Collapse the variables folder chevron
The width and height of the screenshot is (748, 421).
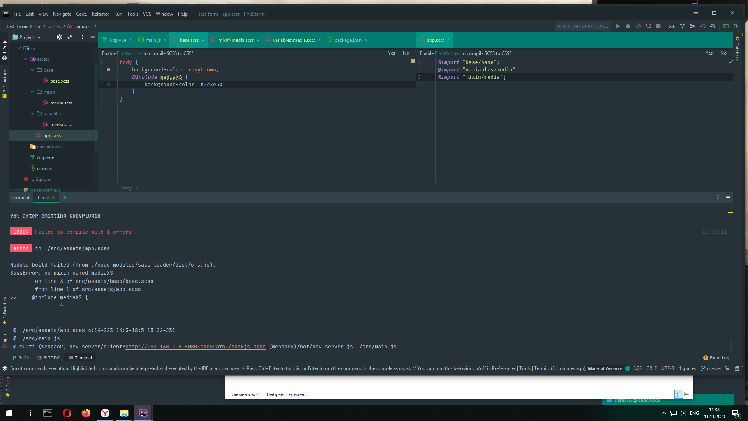coord(32,114)
